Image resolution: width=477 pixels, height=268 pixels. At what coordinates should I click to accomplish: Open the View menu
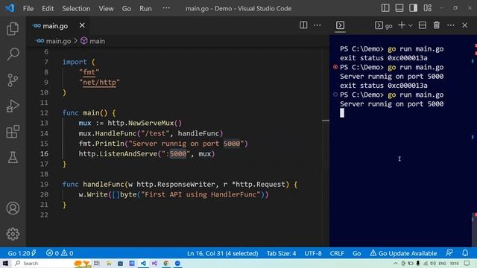point(106,8)
